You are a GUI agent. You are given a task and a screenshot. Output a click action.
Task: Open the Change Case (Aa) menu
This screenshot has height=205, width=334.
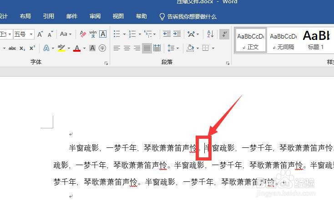coord(66,34)
